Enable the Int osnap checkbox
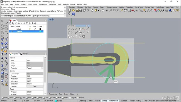This screenshot has height=102, width=181. pos(33,98)
